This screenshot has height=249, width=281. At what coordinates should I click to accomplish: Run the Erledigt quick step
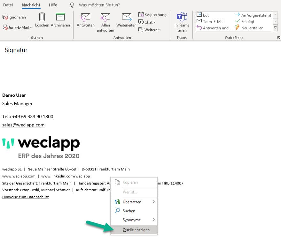coord(245,21)
